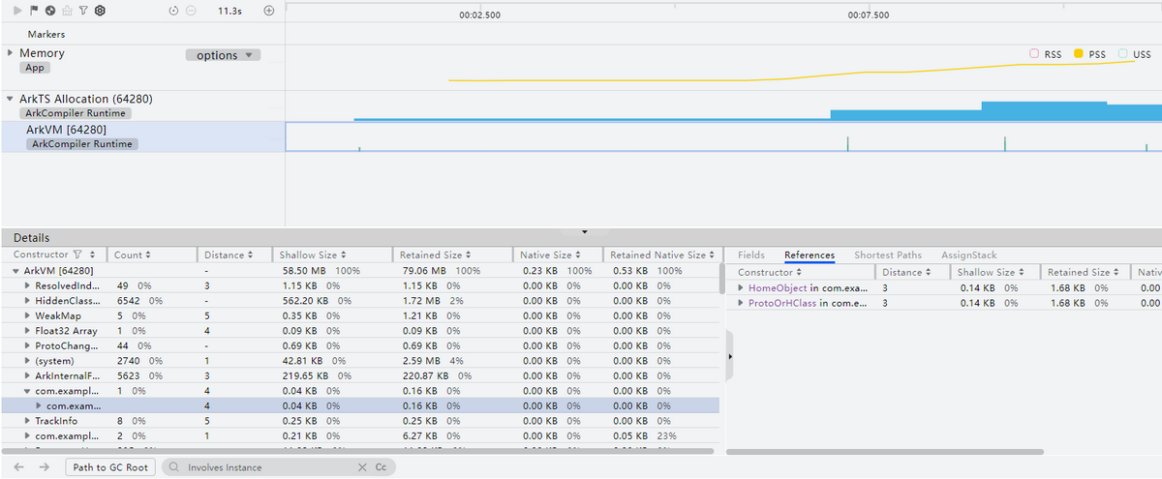Switch to the Shortest Paths tab
The image size is (1162, 479).
[x=887, y=254]
